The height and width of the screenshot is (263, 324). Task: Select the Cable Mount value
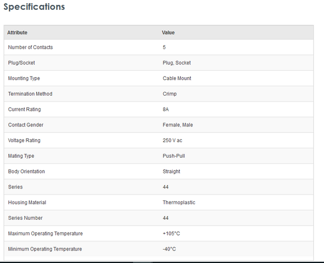click(177, 78)
